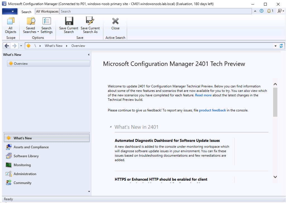Click the refresh icon beside the address bar
This screenshot has height=203, width=286.
[281, 46]
